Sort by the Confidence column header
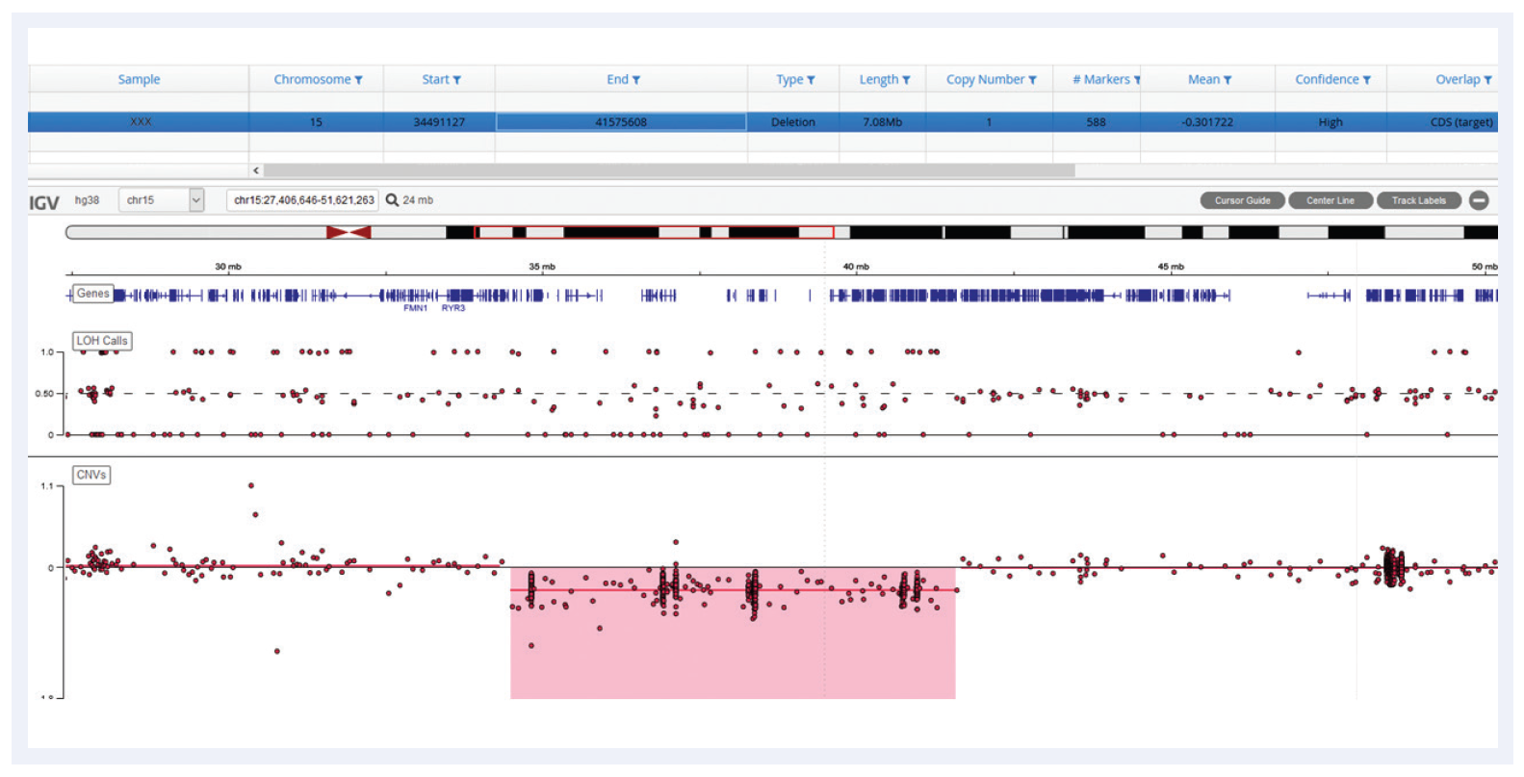The image size is (1524, 777). click(x=1327, y=80)
